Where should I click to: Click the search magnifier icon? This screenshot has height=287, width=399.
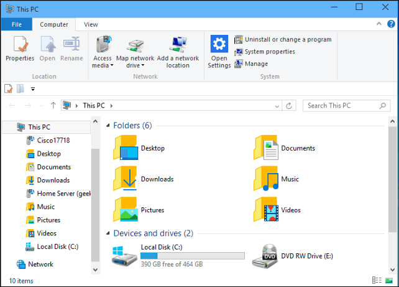(382, 105)
